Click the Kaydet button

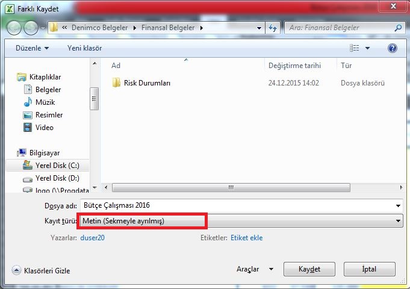coord(309,269)
